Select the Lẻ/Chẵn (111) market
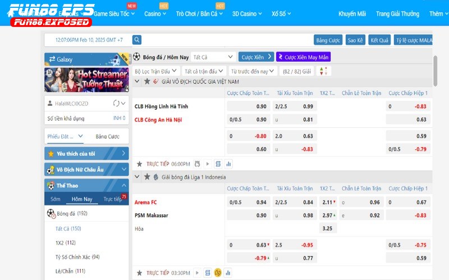Screen dimensions: 449x280 coord(71,271)
